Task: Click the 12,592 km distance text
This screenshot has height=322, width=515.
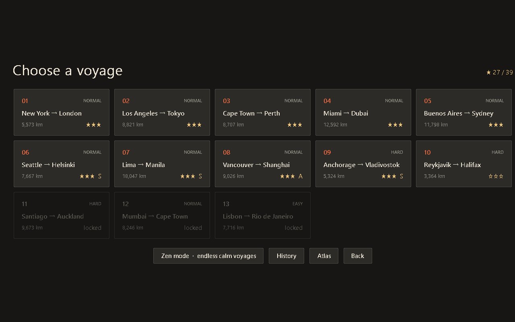Action: [x=335, y=125]
